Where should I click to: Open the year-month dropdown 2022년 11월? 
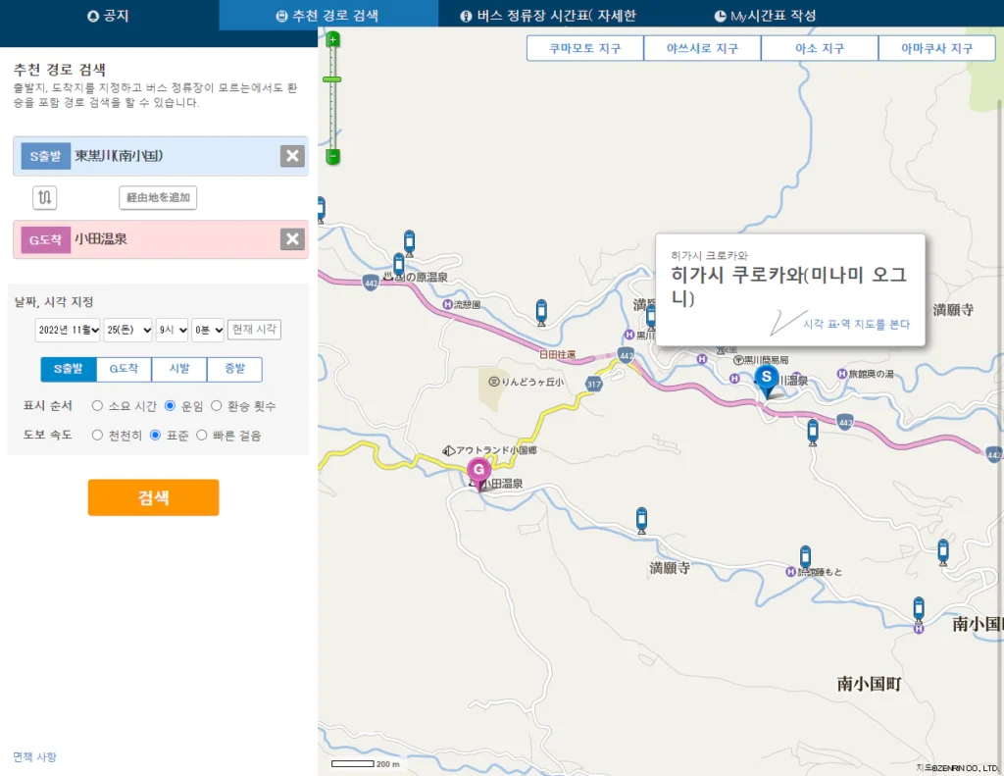point(69,330)
